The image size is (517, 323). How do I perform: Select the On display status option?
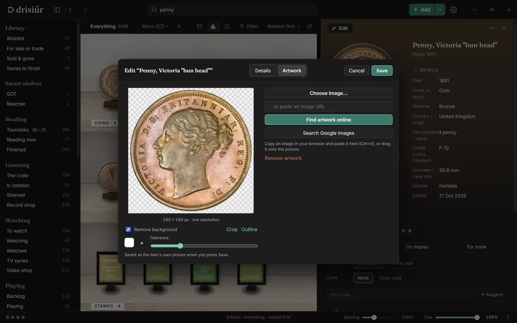(417, 247)
